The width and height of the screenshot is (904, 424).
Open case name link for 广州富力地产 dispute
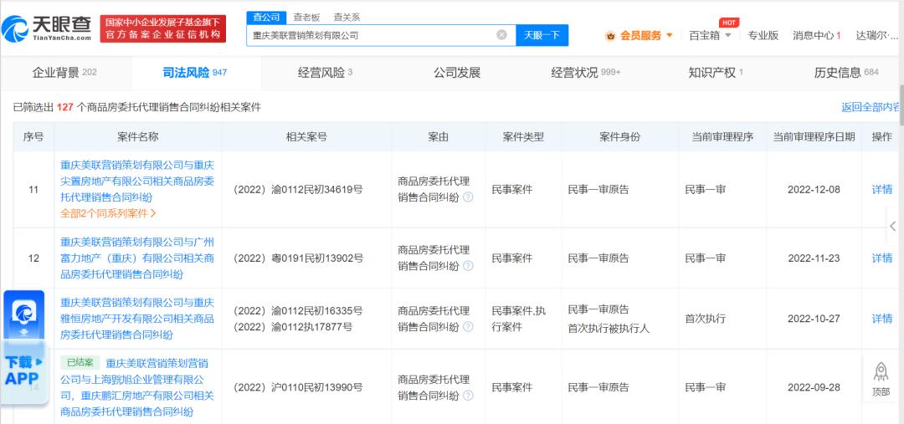137,258
